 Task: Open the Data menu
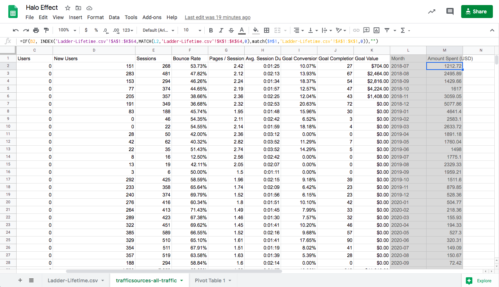(114, 17)
